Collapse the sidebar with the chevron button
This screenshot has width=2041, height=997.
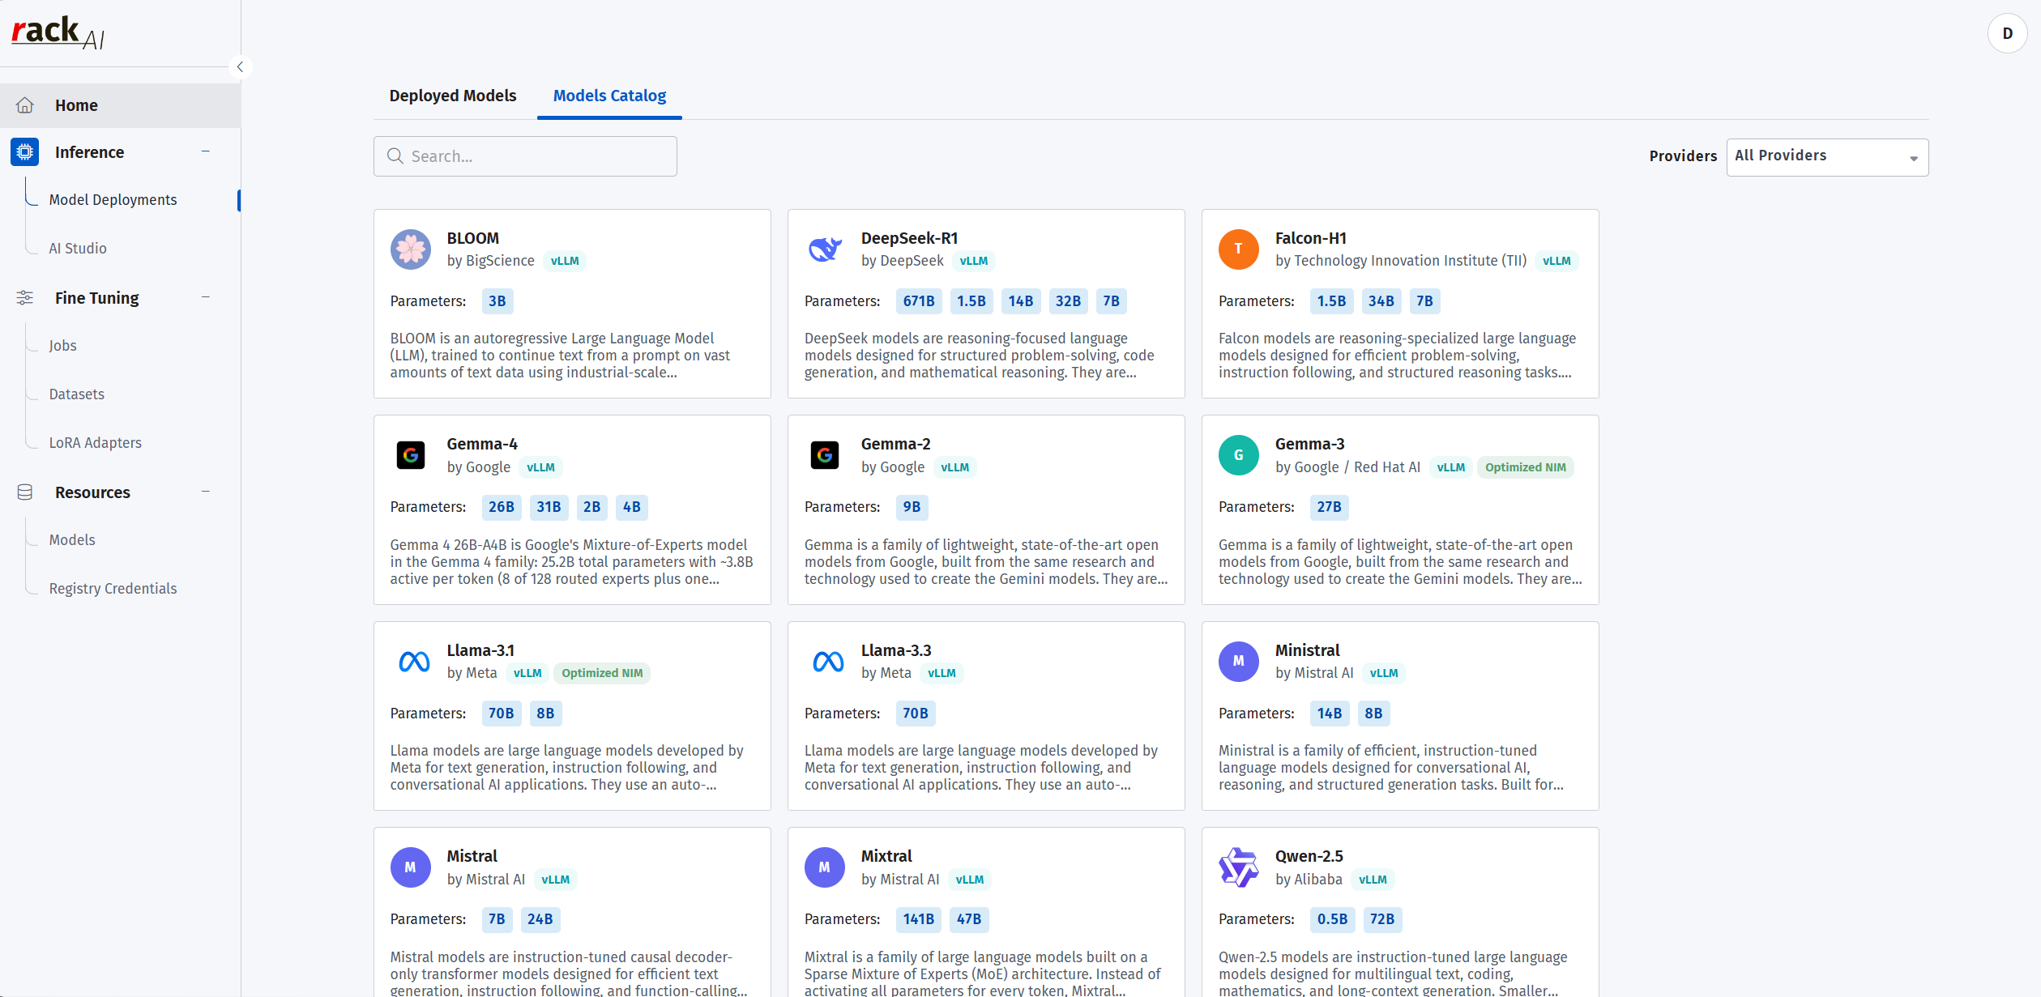pos(240,67)
